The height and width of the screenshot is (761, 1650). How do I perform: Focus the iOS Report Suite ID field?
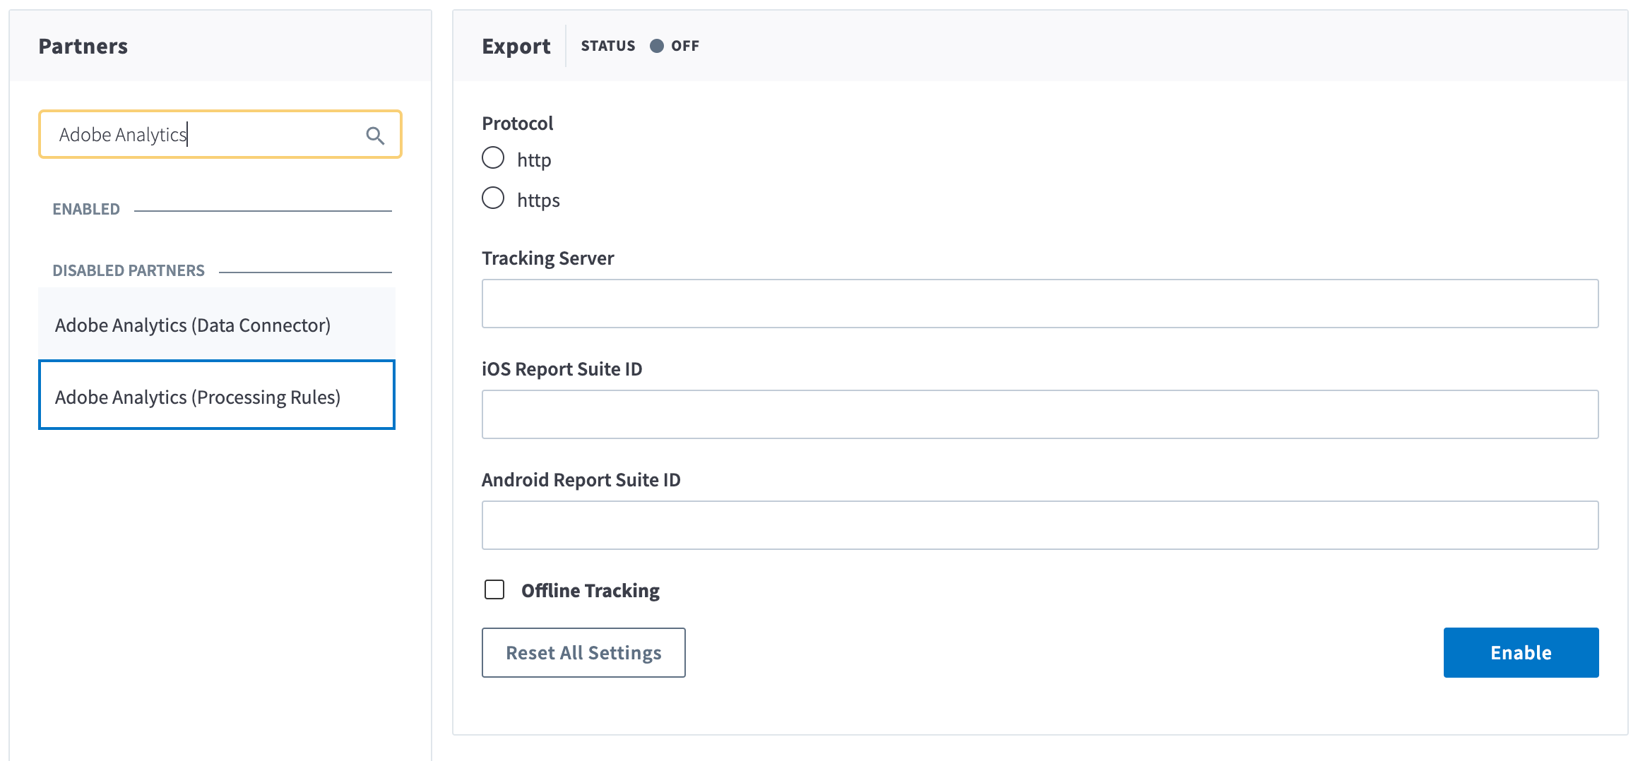(1040, 414)
